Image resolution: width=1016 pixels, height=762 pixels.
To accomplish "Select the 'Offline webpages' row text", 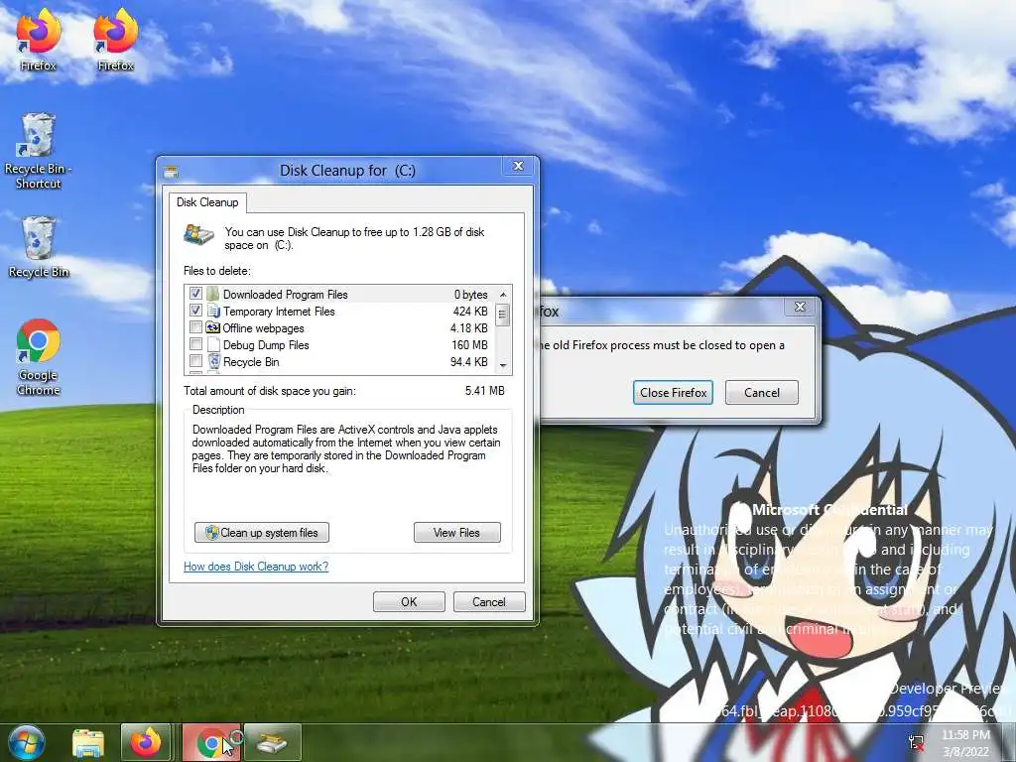I will pos(263,327).
